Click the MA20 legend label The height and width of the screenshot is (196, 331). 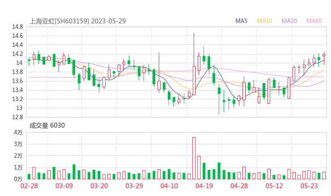289,21
